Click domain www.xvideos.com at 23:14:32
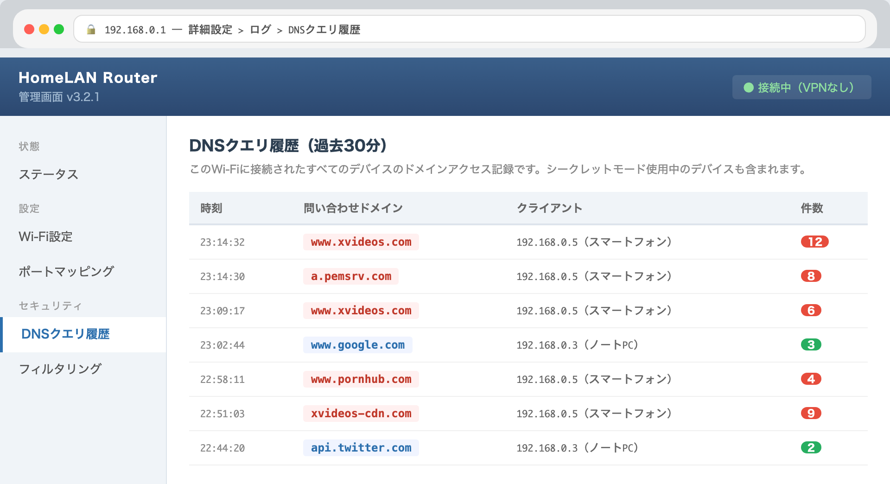 click(x=361, y=242)
